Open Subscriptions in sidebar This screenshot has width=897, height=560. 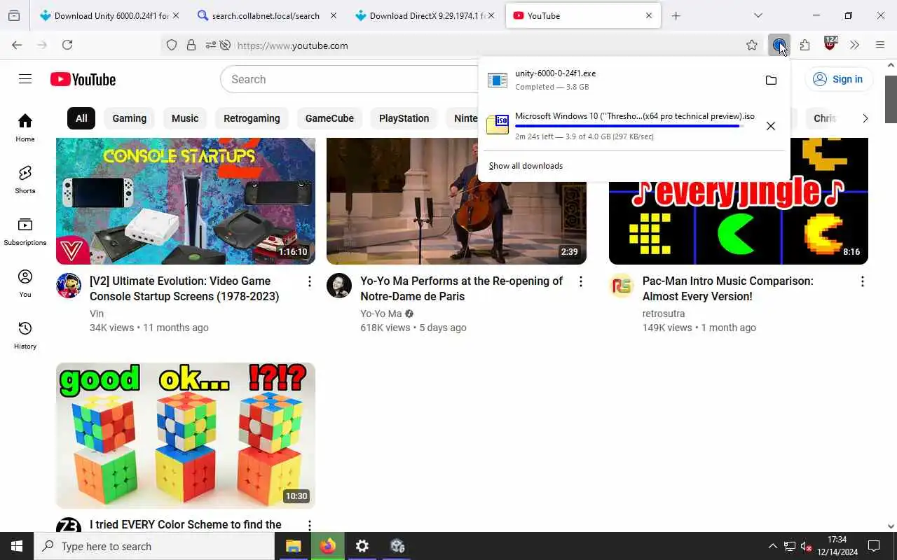pos(25,232)
